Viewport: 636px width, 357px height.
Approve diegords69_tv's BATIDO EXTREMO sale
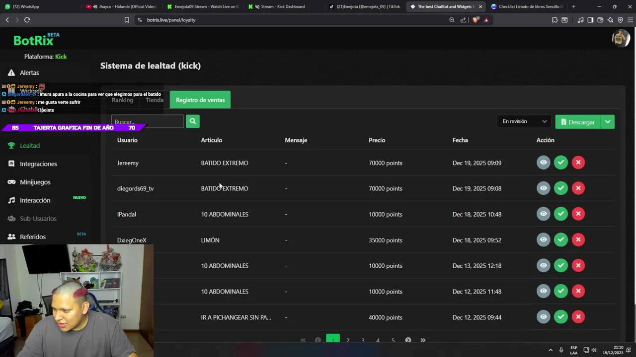coord(561,188)
